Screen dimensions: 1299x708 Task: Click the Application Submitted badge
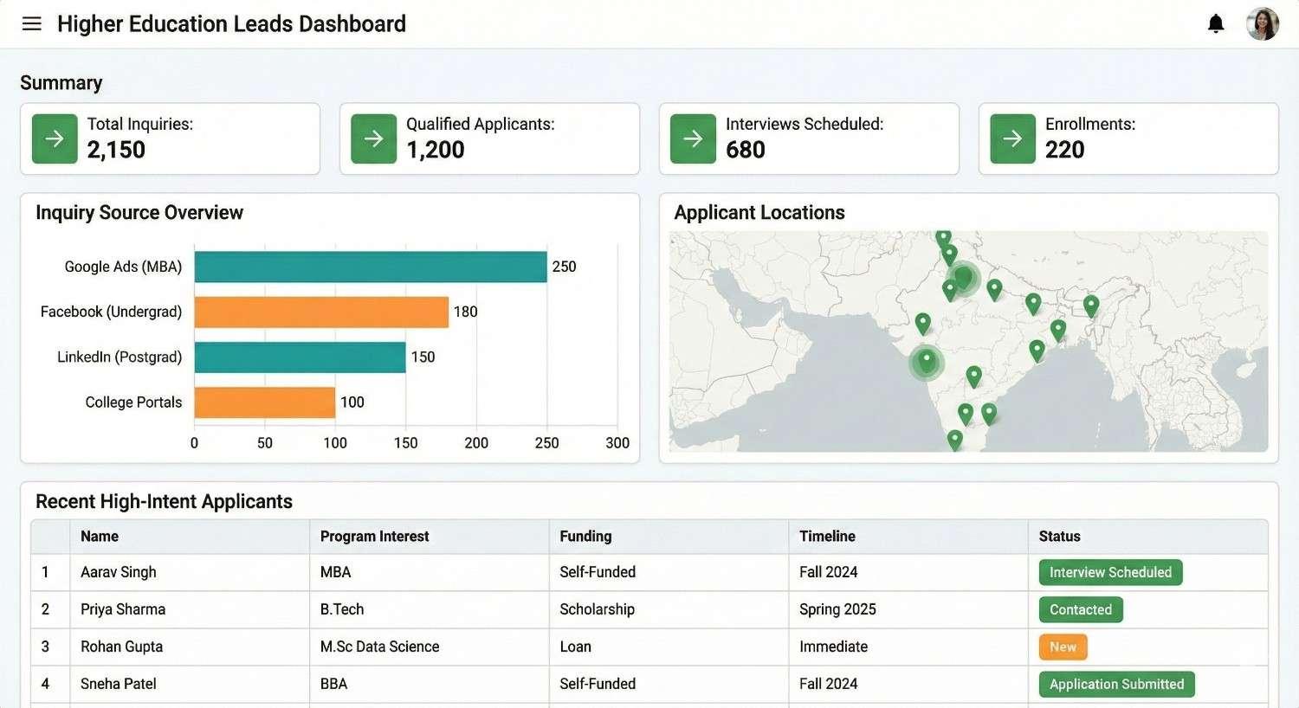pos(1116,684)
